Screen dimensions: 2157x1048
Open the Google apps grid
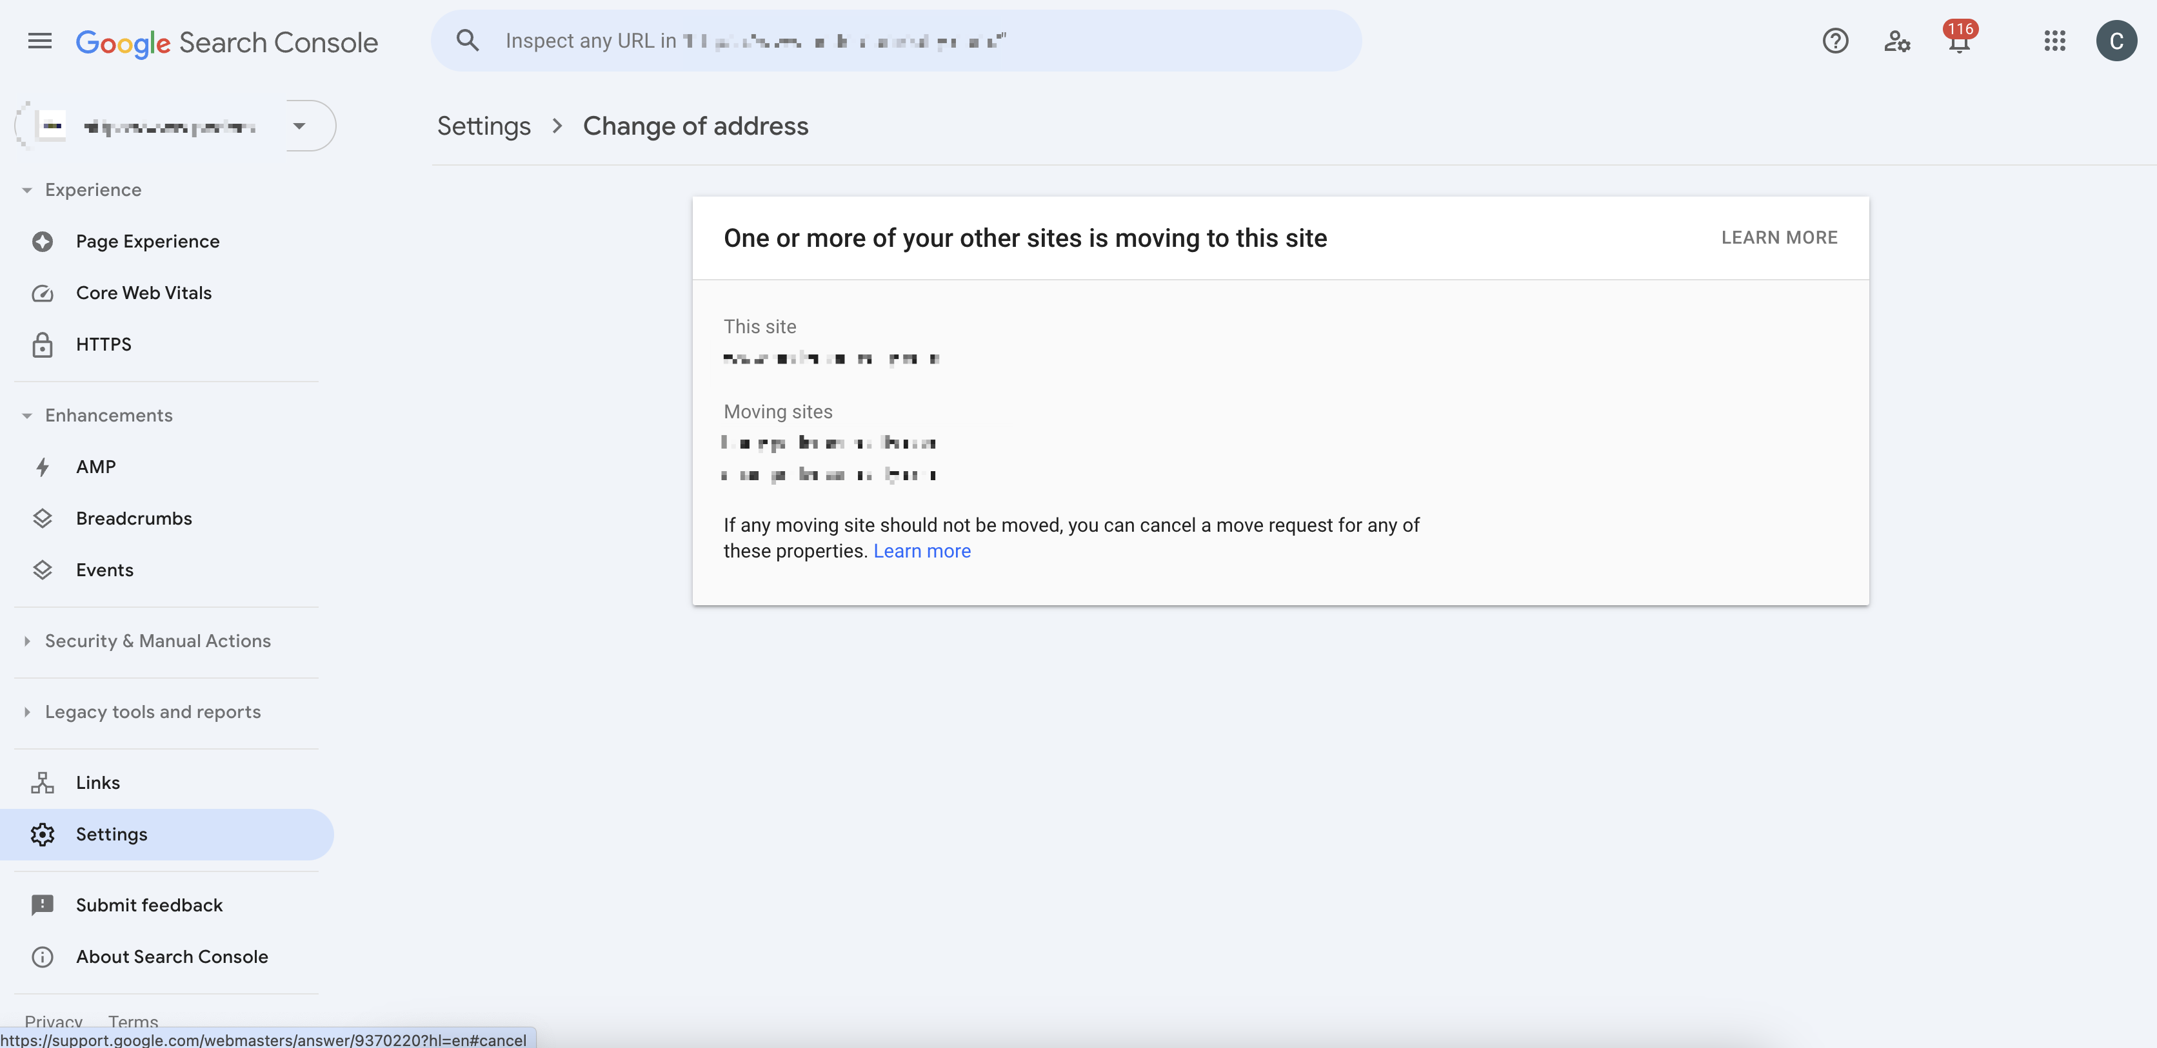click(x=2054, y=41)
